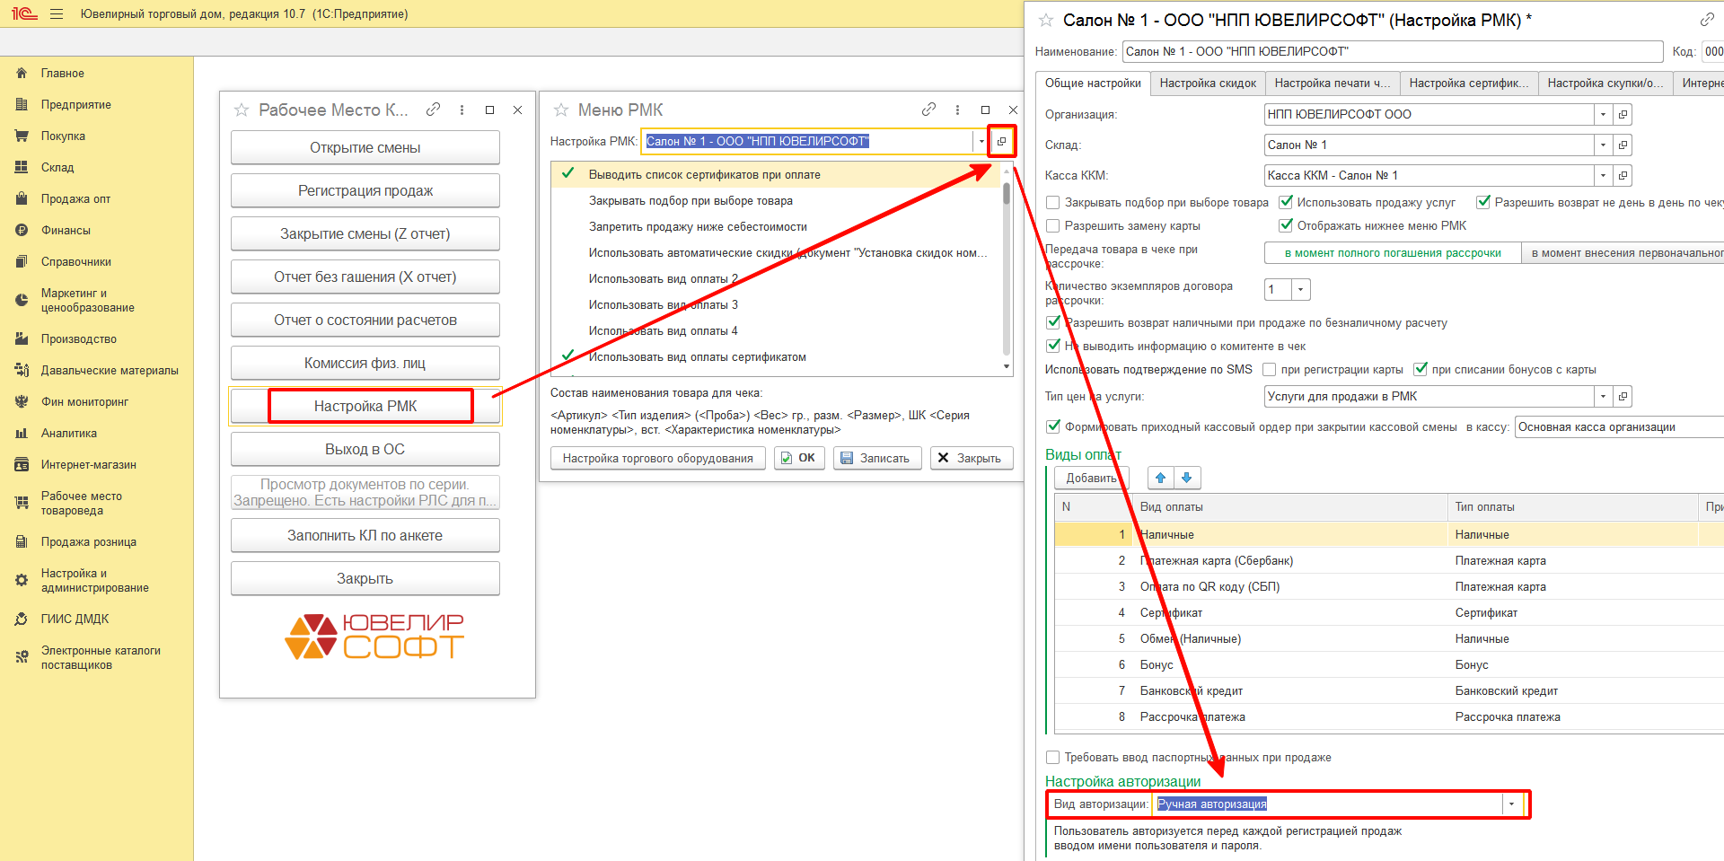This screenshot has width=1724, height=861.
Task: Get link icon in Меню РМК window
Action: (x=928, y=110)
